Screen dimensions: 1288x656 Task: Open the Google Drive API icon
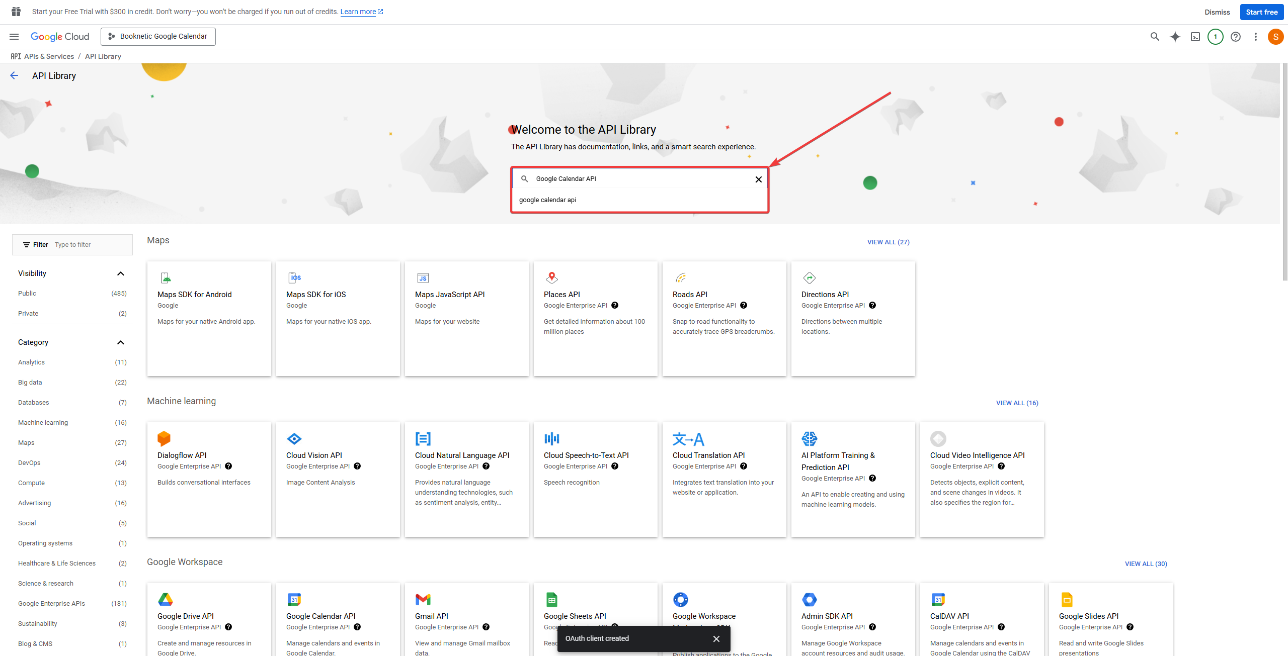[166, 599]
